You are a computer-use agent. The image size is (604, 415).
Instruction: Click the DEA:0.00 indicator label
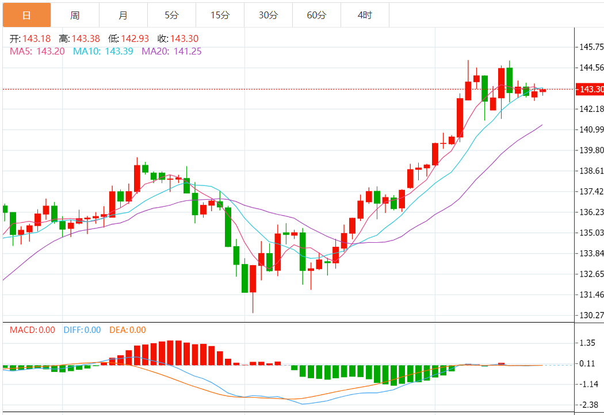pyautogui.click(x=128, y=330)
